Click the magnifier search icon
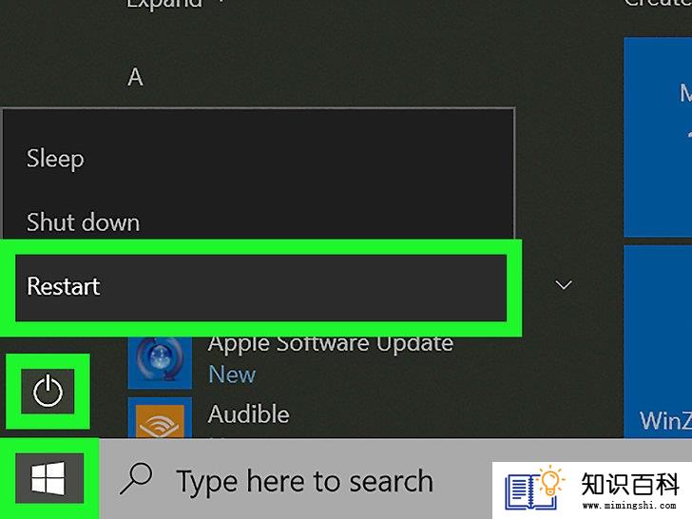Image resolution: width=692 pixels, height=519 pixels. tap(136, 478)
